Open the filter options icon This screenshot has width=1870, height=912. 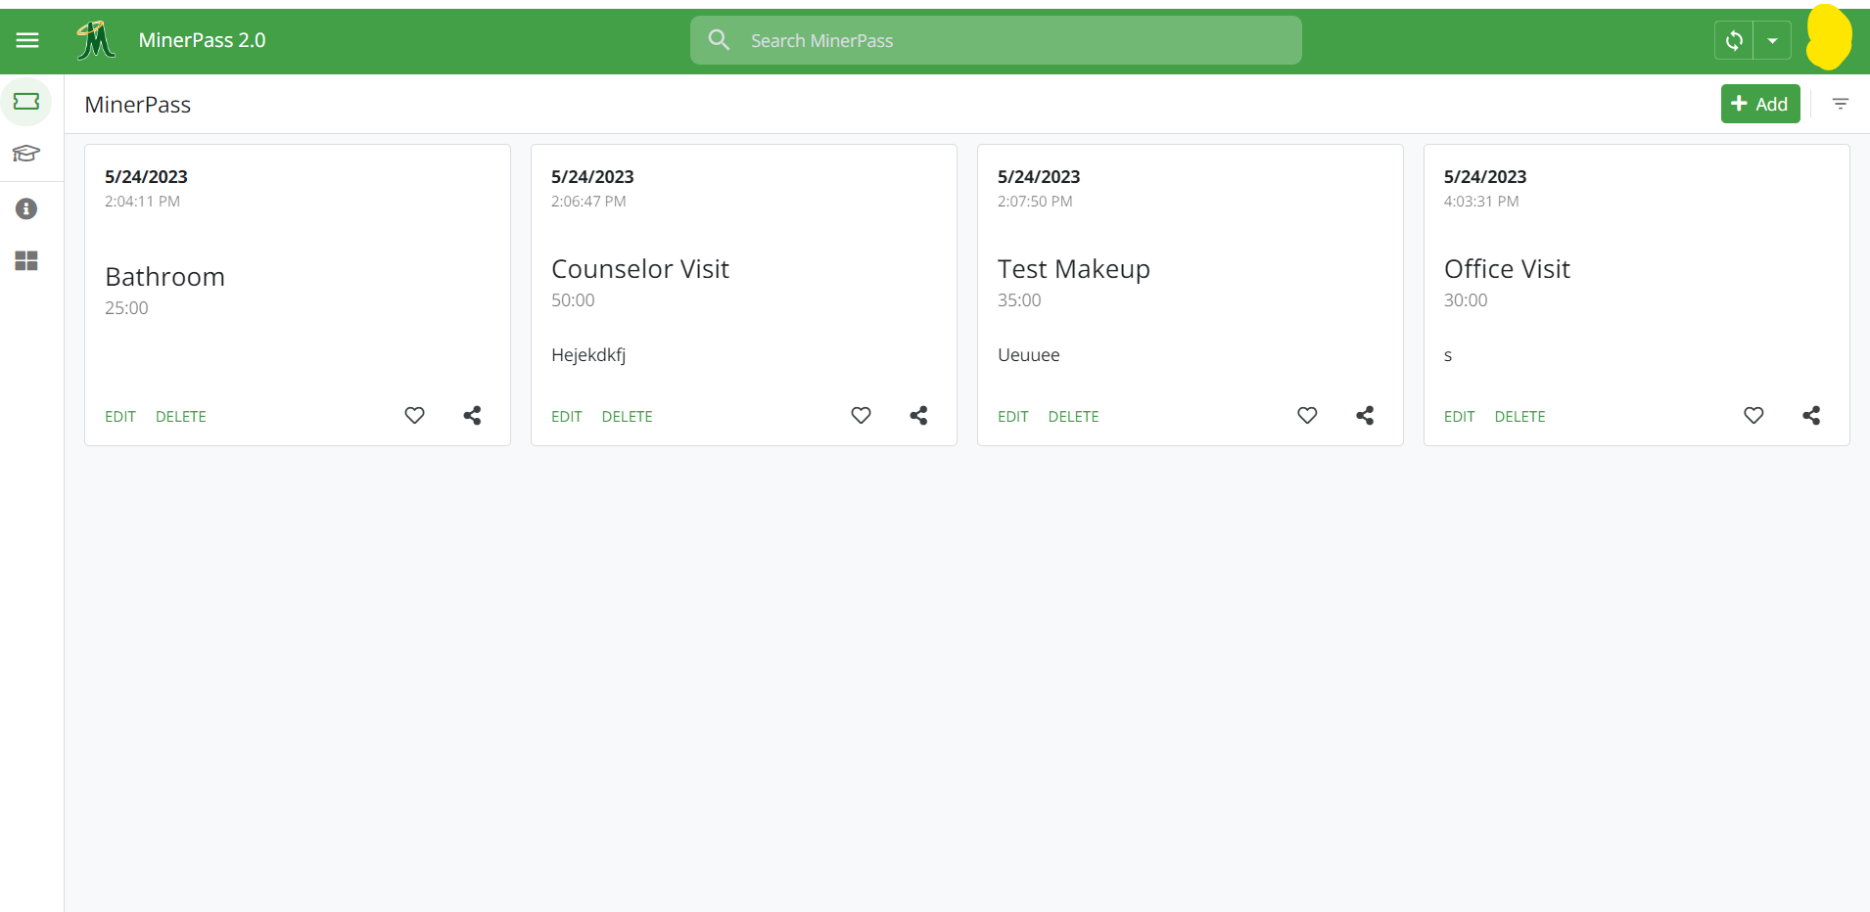click(1841, 104)
